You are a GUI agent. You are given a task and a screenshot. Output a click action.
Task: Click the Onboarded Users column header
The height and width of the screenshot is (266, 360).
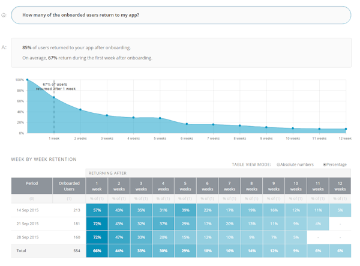point(69,186)
